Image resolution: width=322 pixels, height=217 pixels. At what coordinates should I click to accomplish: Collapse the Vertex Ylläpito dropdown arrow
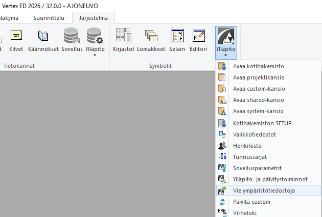(225, 56)
